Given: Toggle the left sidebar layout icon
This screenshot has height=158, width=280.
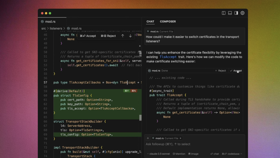Looking at the screenshot, I should 224,13.
